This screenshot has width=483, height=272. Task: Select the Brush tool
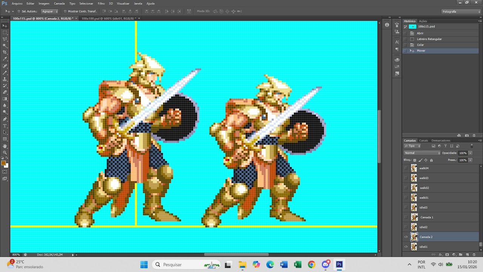tap(5, 73)
